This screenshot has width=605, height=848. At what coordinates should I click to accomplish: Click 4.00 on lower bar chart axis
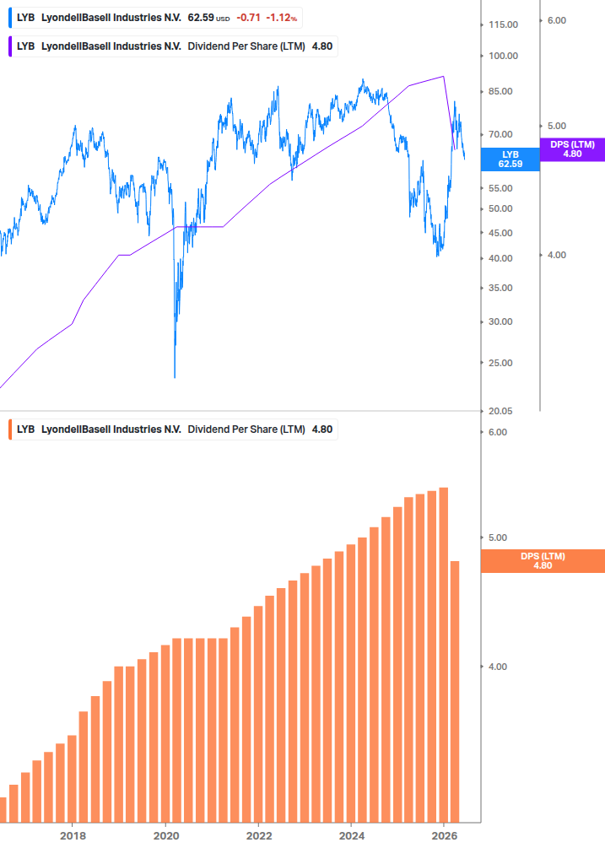(497, 667)
